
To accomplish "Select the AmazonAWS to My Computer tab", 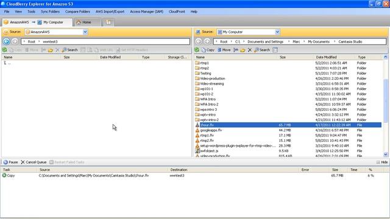I will [37, 23].
